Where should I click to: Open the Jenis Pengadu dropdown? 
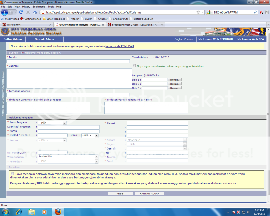64,123
